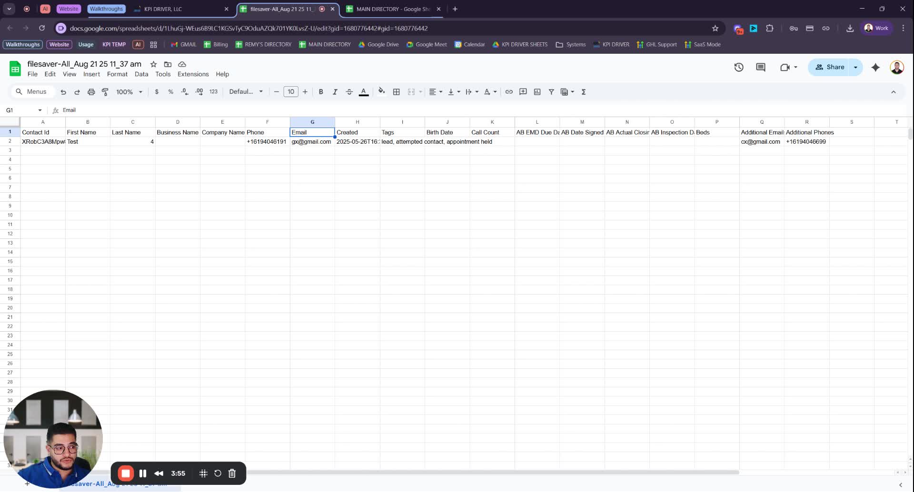
Task: Open the Edit menu
Action: tap(50, 74)
